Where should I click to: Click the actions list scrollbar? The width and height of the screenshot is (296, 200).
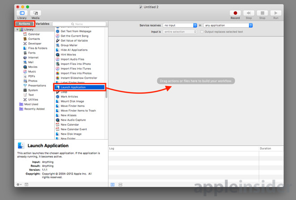(x=106, y=94)
